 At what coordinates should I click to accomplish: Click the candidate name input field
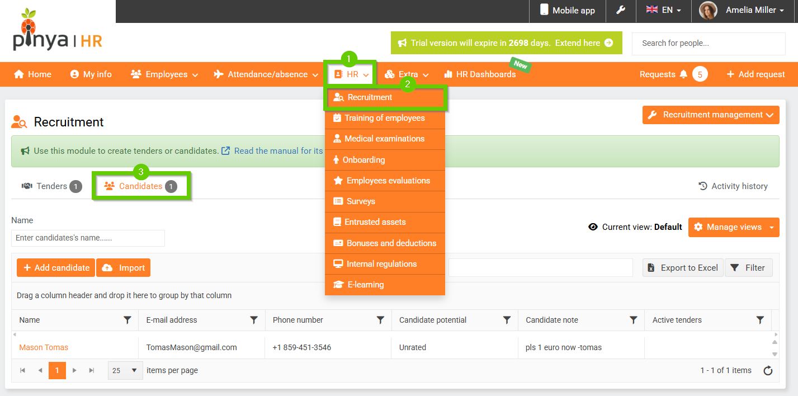coord(88,238)
